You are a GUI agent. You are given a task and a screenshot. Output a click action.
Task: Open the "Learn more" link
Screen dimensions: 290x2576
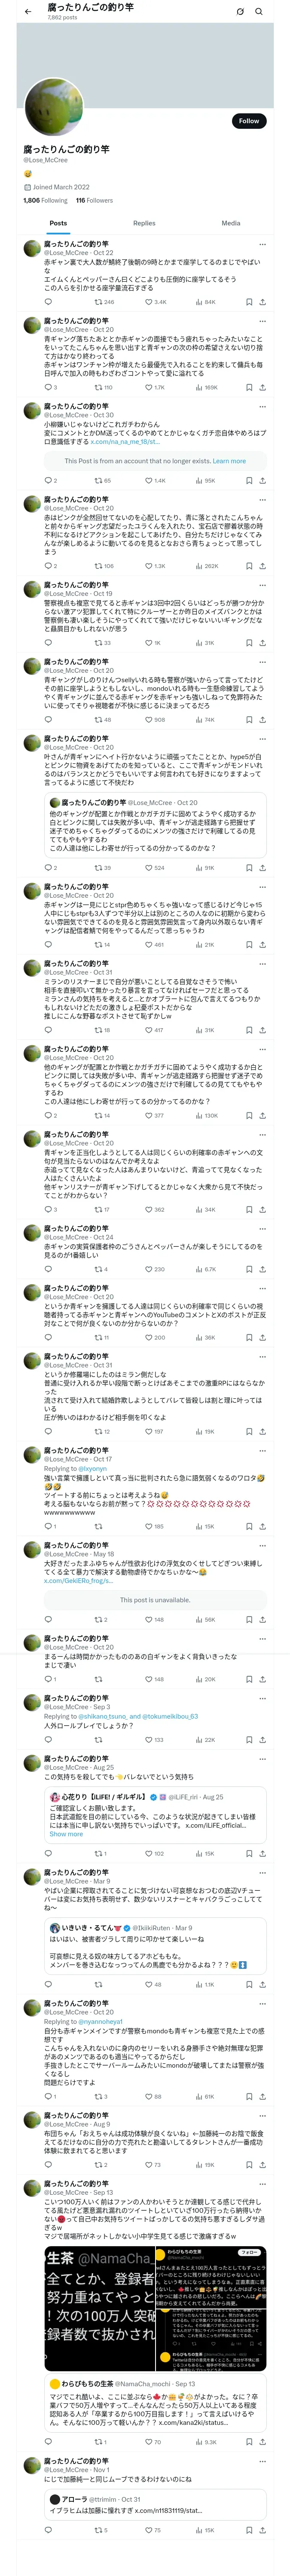[229, 461]
